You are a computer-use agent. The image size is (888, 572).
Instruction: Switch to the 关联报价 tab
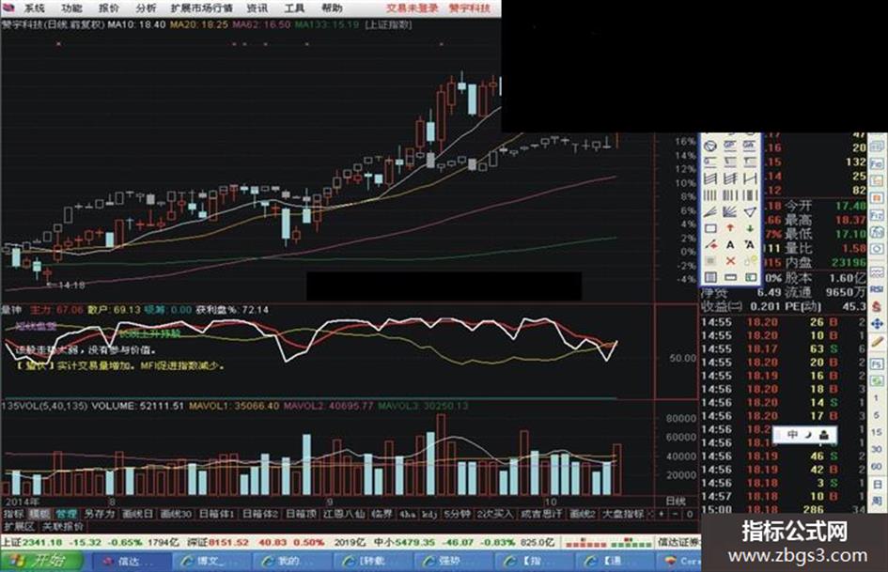[63, 526]
